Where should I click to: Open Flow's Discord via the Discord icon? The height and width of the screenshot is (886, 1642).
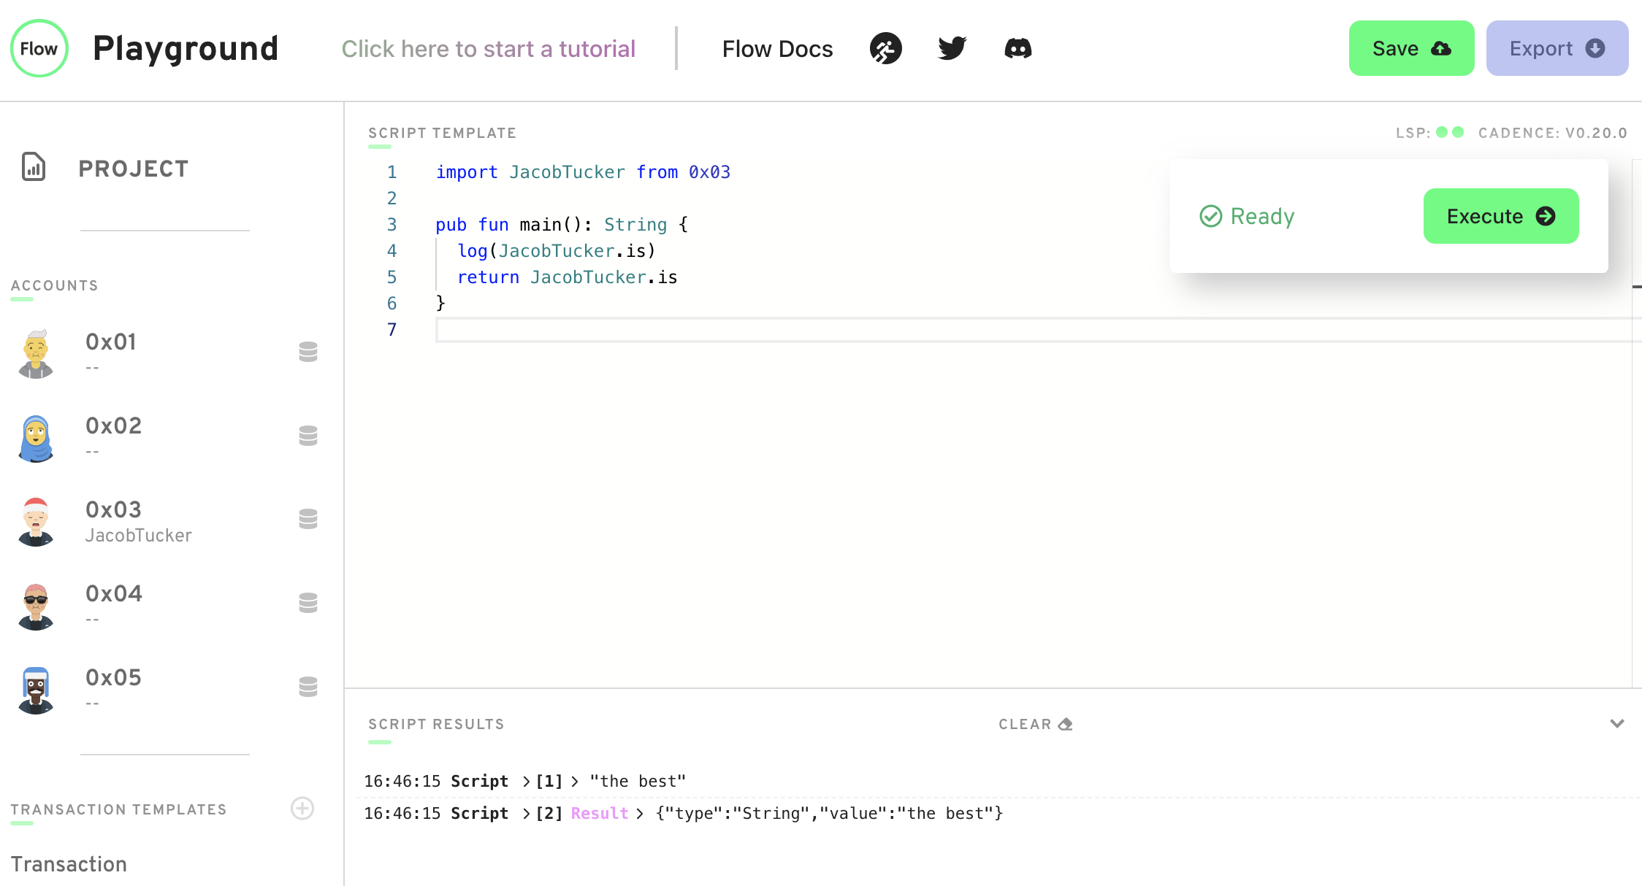(x=1018, y=48)
